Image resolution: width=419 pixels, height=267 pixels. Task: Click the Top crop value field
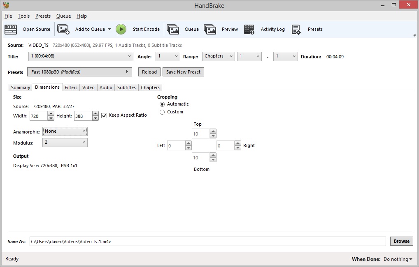point(201,133)
